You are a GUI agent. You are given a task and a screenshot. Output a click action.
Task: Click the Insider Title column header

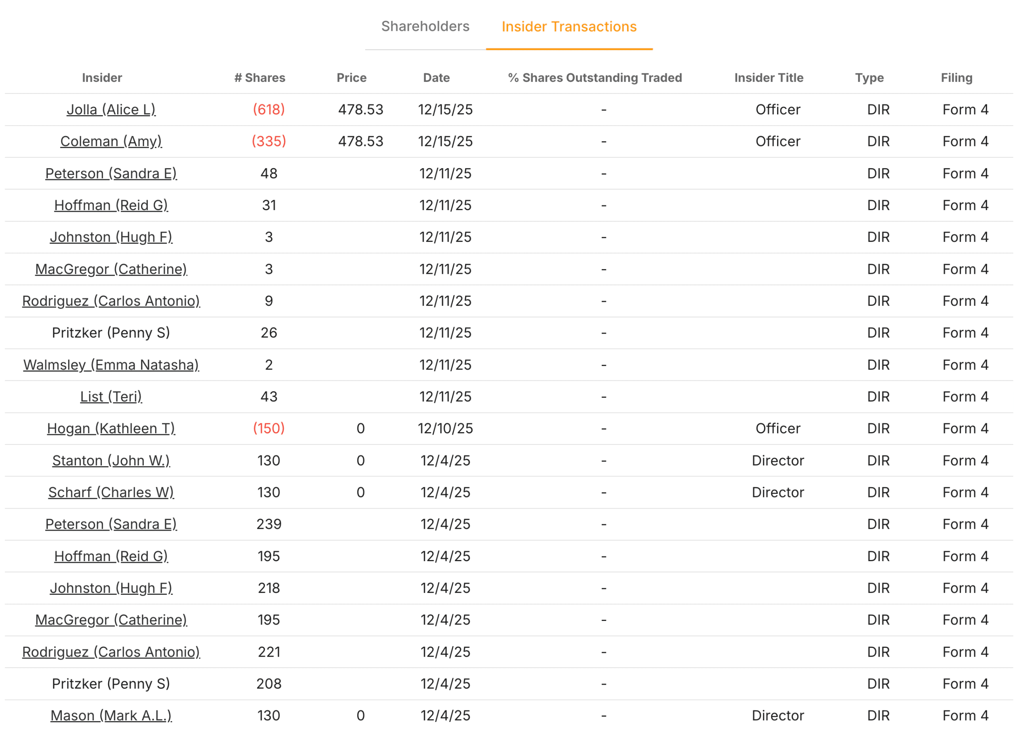tap(768, 77)
